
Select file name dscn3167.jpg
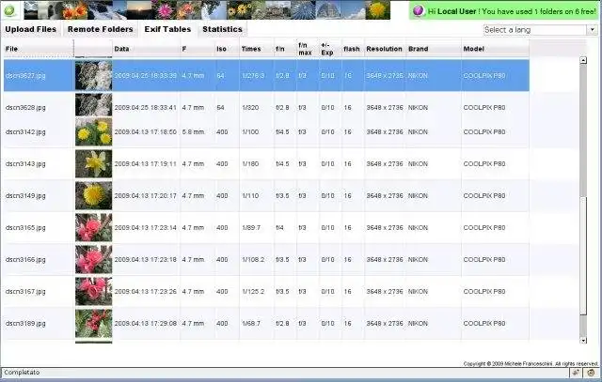point(25,292)
